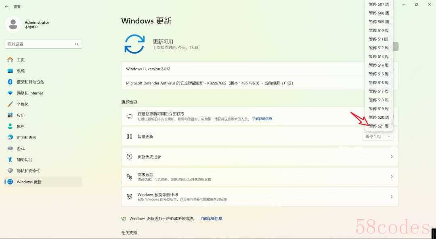Click the back arrow icon in title bar

[7, 7]
